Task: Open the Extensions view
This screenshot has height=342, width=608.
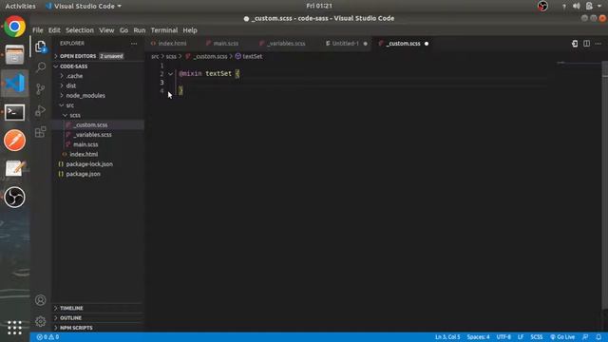Action: 40,132
